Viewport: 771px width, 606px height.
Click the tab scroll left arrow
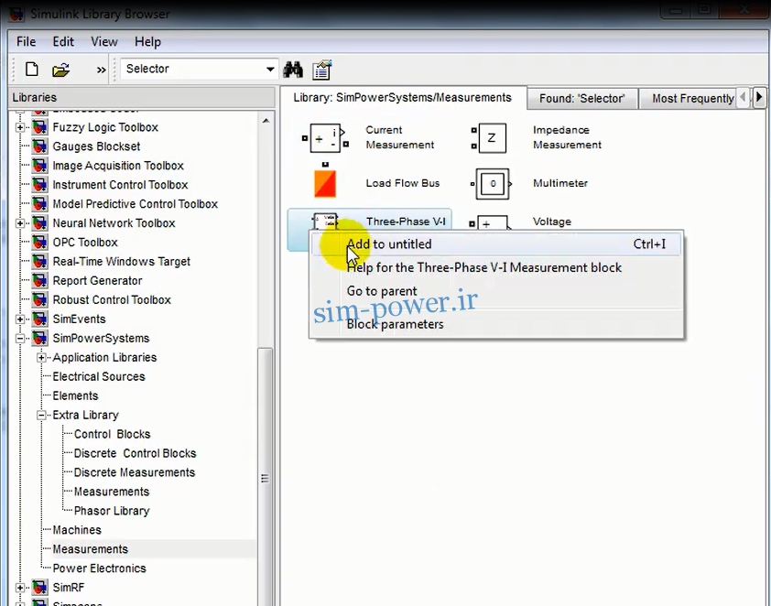743,97
